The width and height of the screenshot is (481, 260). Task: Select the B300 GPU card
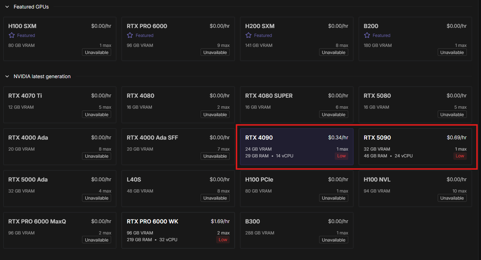click(297, 231)
